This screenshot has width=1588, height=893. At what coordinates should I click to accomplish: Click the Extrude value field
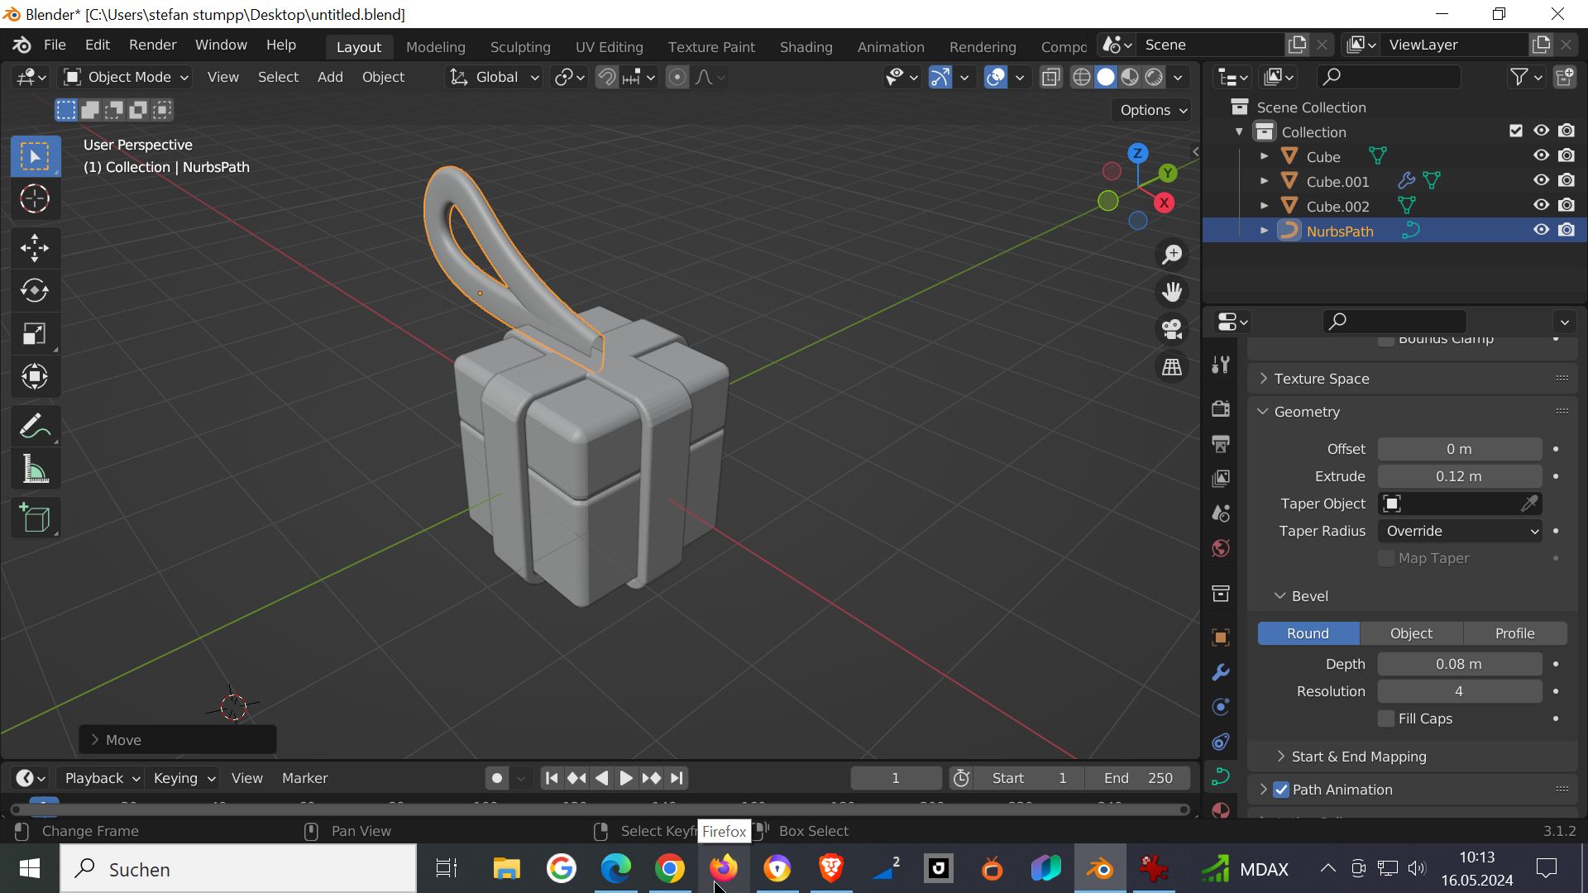(1459, 476)
